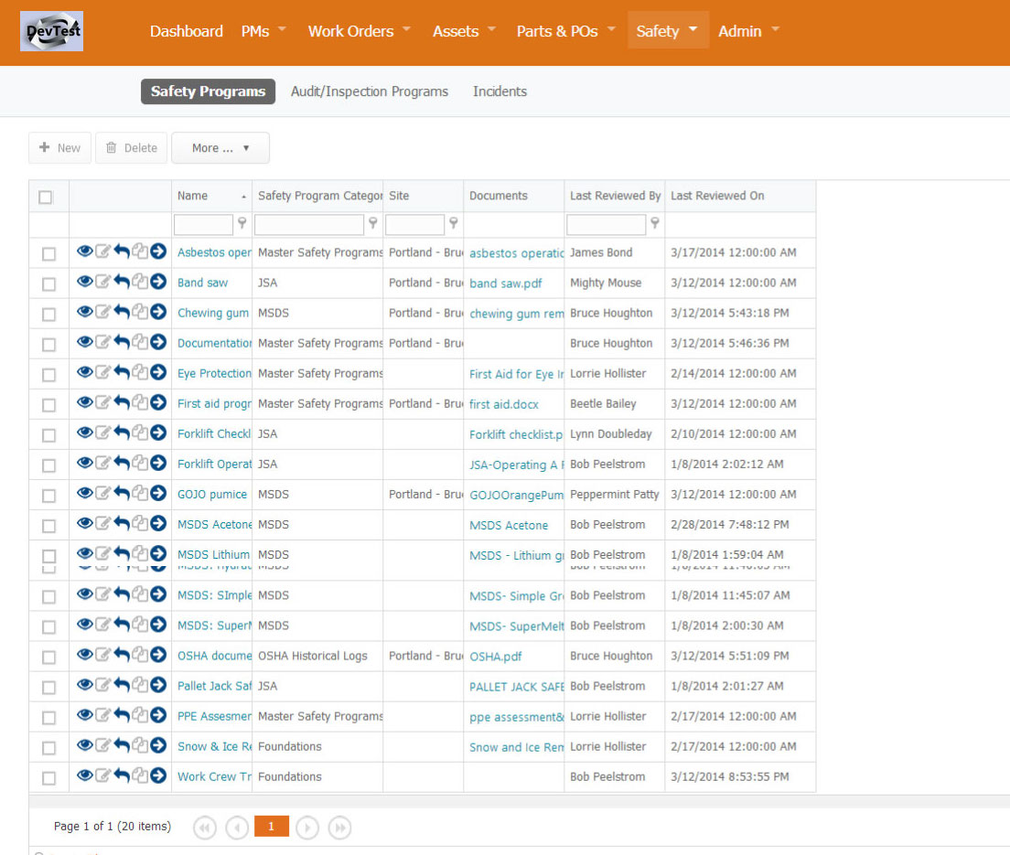This screenshot has width=1010, height=855.
Task: Switch to Audit/Inspection Programs tab
Action: 370,91
